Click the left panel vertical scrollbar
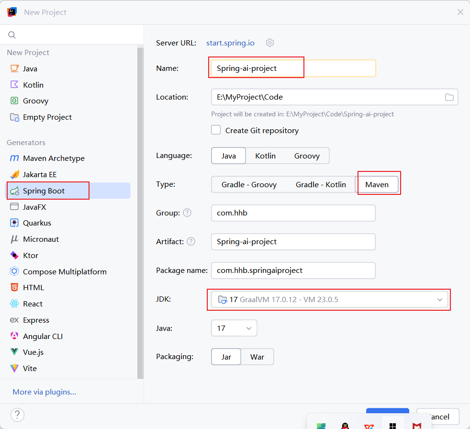The width and height of the screenshot is (470, 429). click(140, 213)
